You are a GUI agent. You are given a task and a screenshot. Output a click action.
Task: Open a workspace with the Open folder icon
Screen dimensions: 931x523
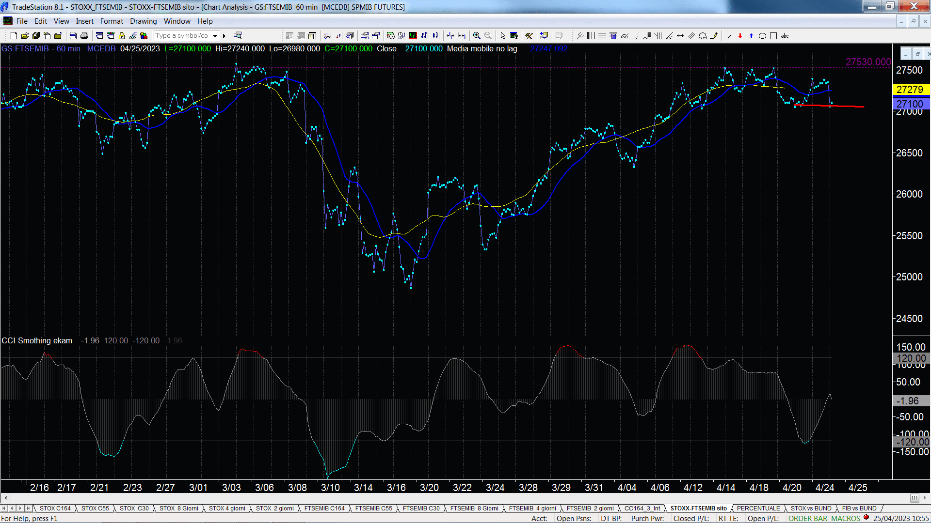coord(25,35)
